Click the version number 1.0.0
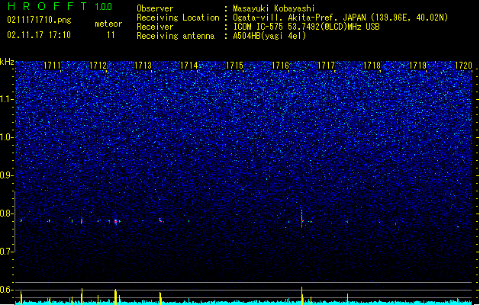This screenshot has width=480, height=305. click(104, 7)
